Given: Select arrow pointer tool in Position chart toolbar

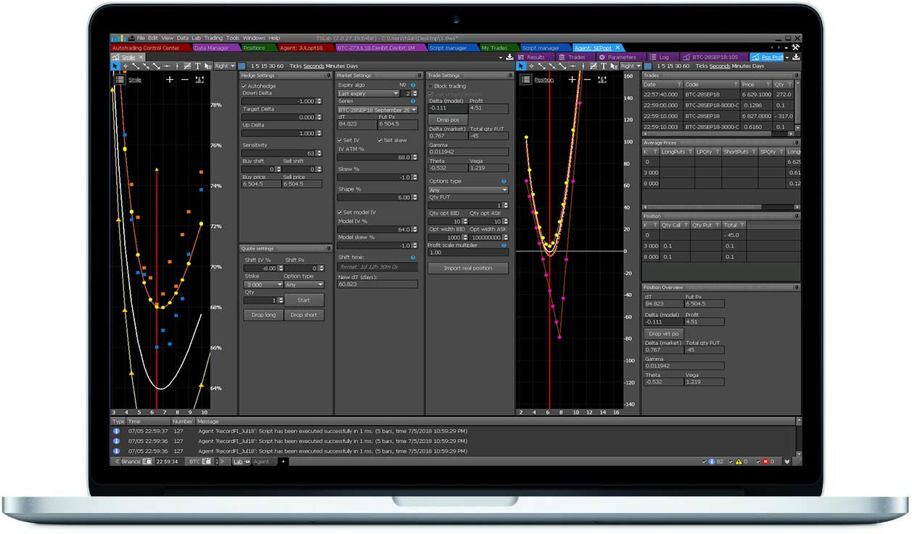Looking at the screenshot, I should pyautogui.click(x=520, y=66).
